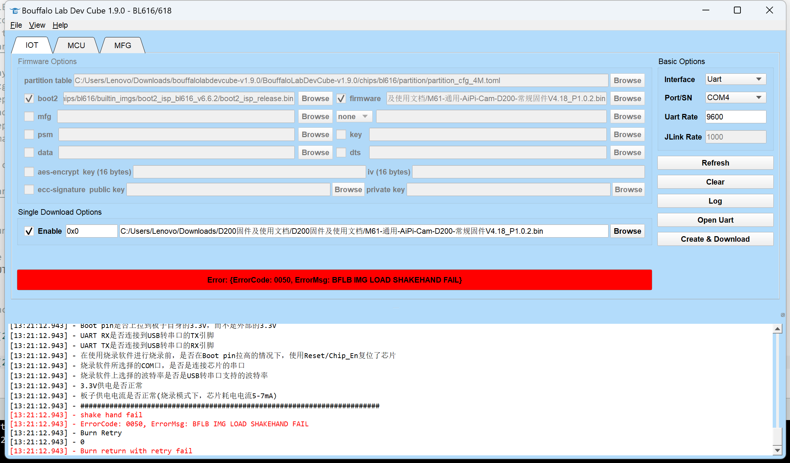Click the log scrollbar thumb
790x463 pixels.
pyautogui.click(x=778, y=436)
